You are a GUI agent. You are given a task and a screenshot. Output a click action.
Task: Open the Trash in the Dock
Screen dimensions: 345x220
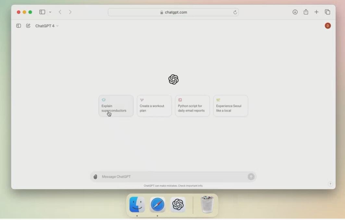(207, 204)
